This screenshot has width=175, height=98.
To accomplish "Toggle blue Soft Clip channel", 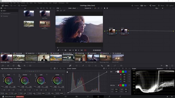I will tap(126, 85).
